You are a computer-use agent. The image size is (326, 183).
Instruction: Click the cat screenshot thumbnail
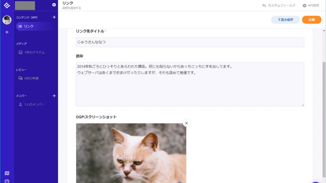[x=131, y=153]
